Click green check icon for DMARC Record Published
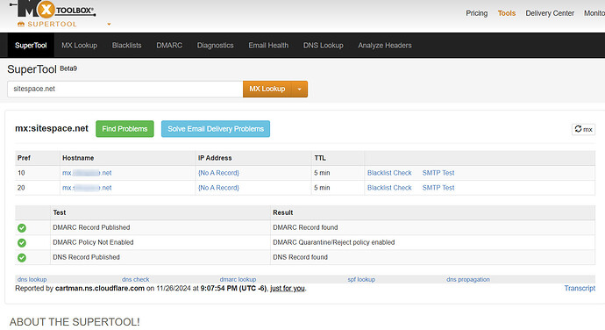The width and height of the screenshot is (605, 330). (22, 228)
